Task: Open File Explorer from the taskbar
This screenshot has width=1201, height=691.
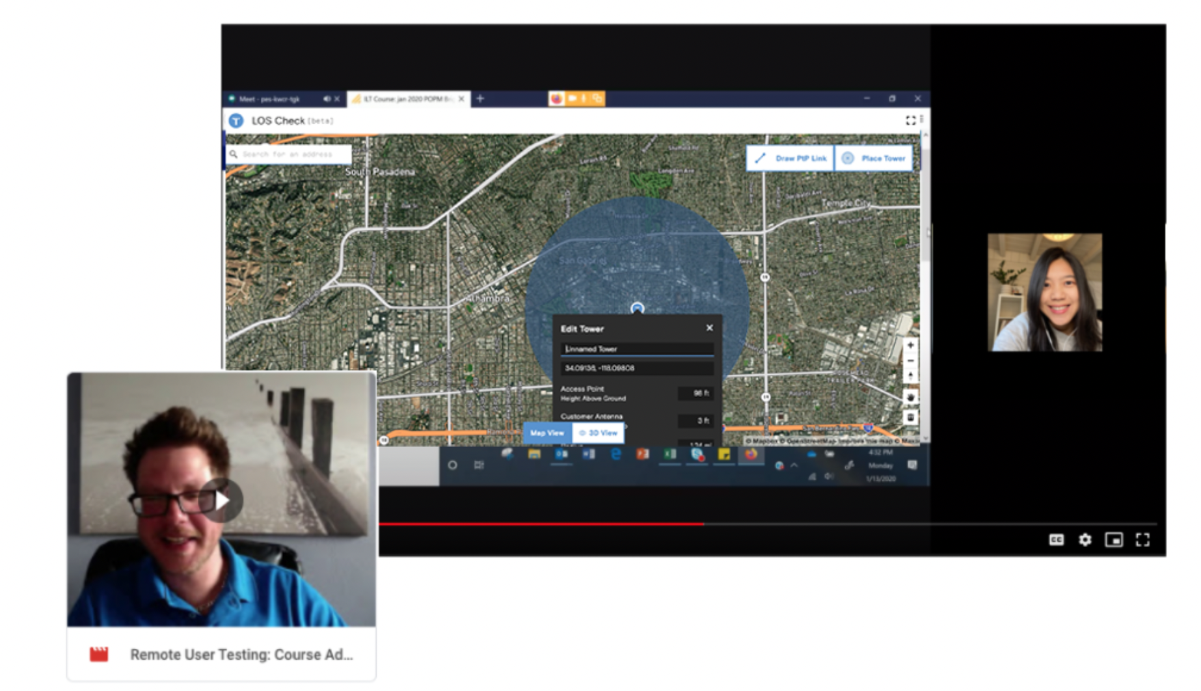Action: [x=534, y=454]
